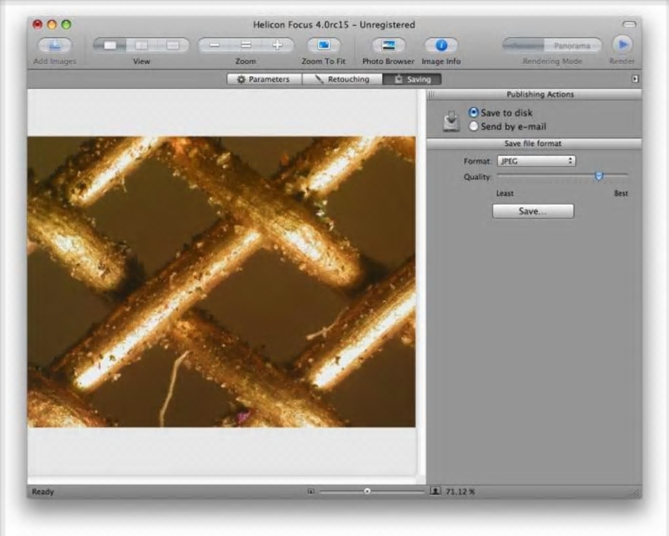Click the large image icon in status bar
The image size is (669, 536).
[435, 491]
